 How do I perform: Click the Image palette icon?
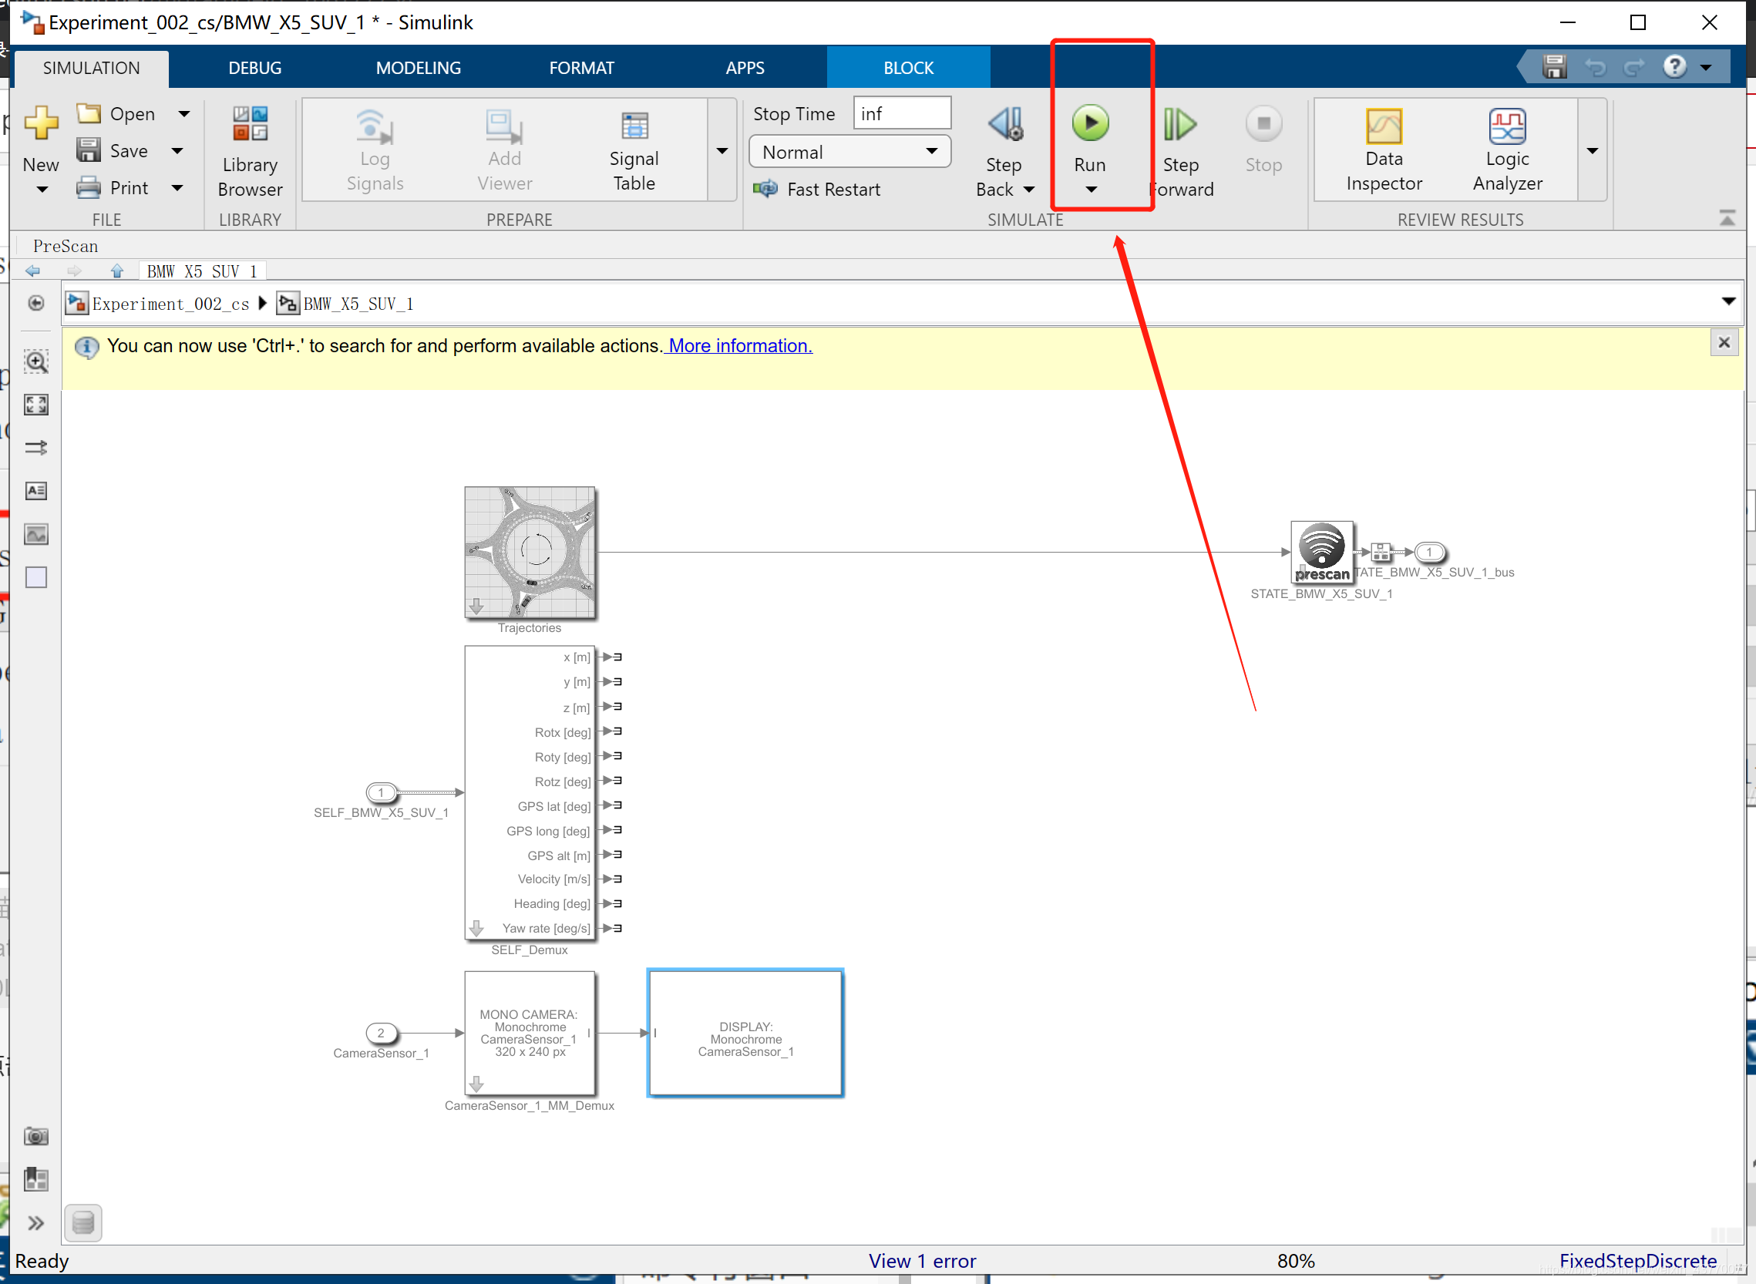tap(35, 534)
